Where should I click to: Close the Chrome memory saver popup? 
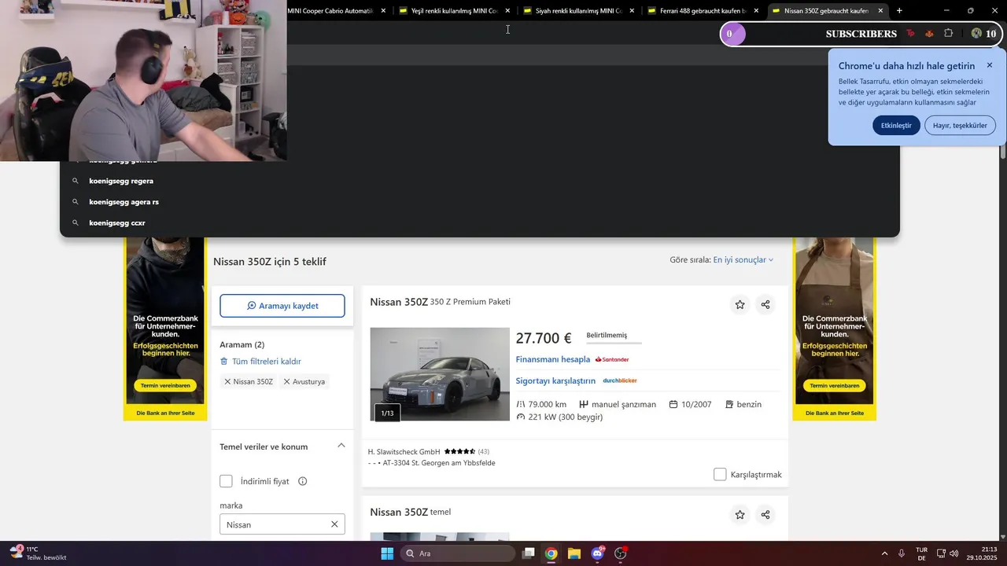[x=990, y=65]
